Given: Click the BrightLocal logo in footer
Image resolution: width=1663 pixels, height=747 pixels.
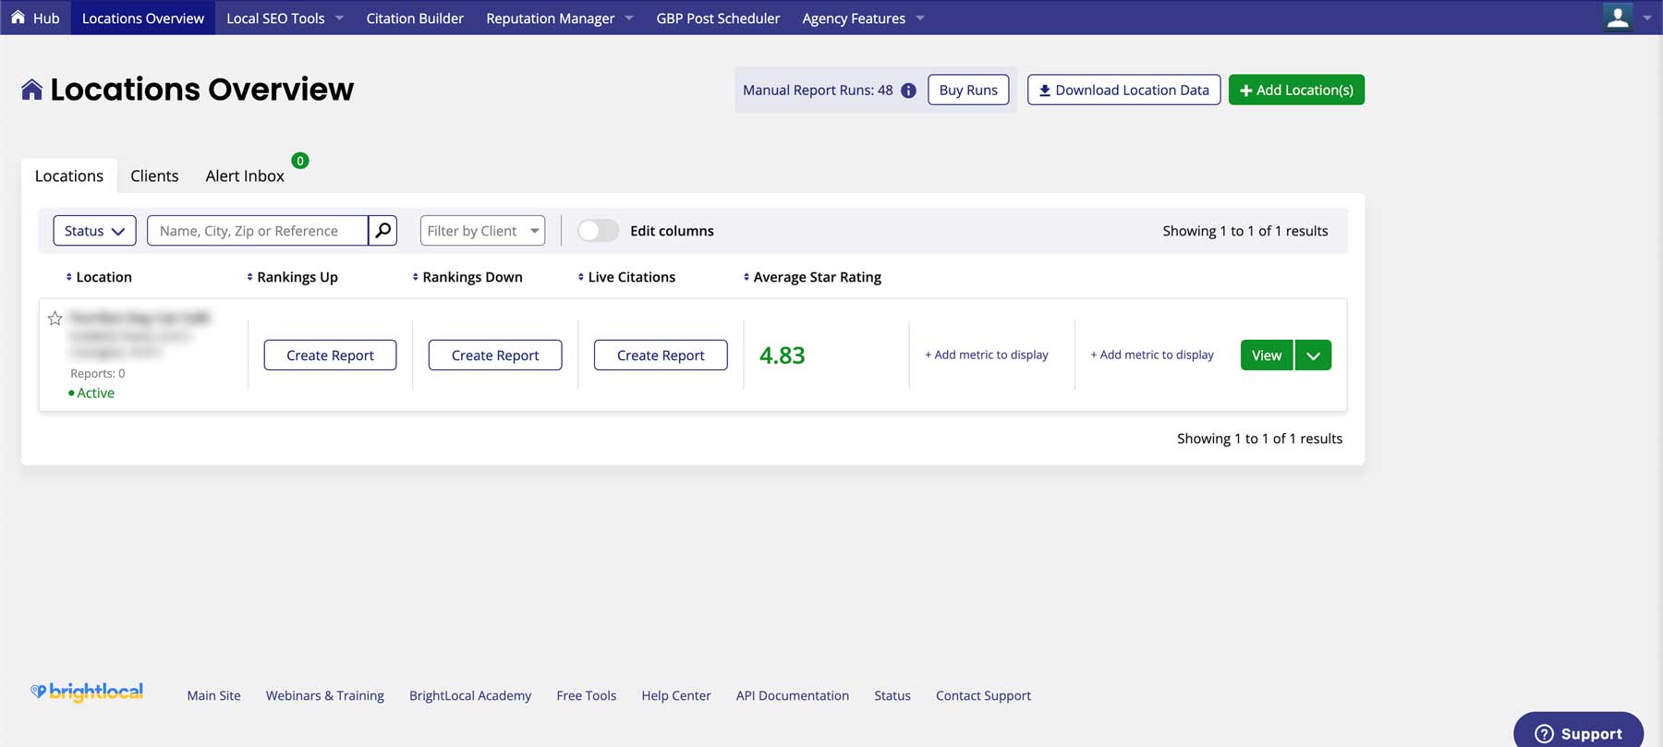Looking at the screenshot, I should click(87, 693).
